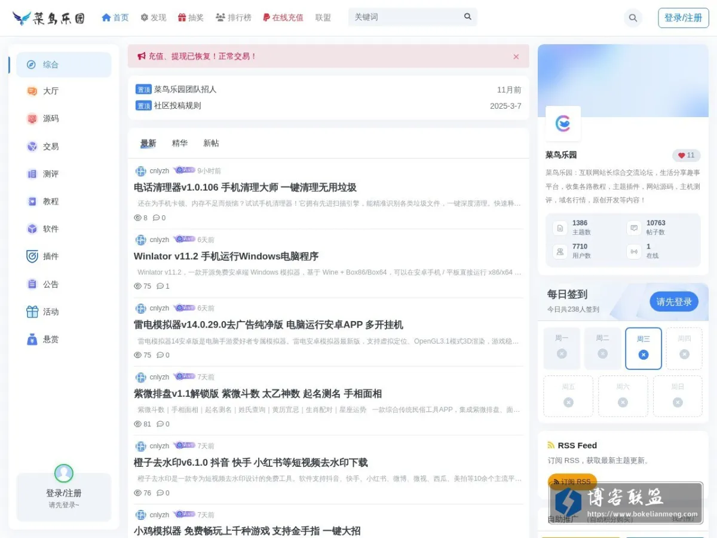Switch to the 精华 tab
717x538 pixels.
pyautogui.click(x=180, y=143)
